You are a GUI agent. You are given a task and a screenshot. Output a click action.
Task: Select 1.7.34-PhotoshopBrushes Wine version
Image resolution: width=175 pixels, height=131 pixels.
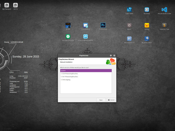point(86,74)
